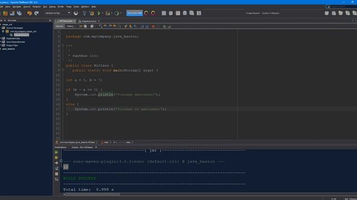Select the java_basics project node

pos(8,49)
